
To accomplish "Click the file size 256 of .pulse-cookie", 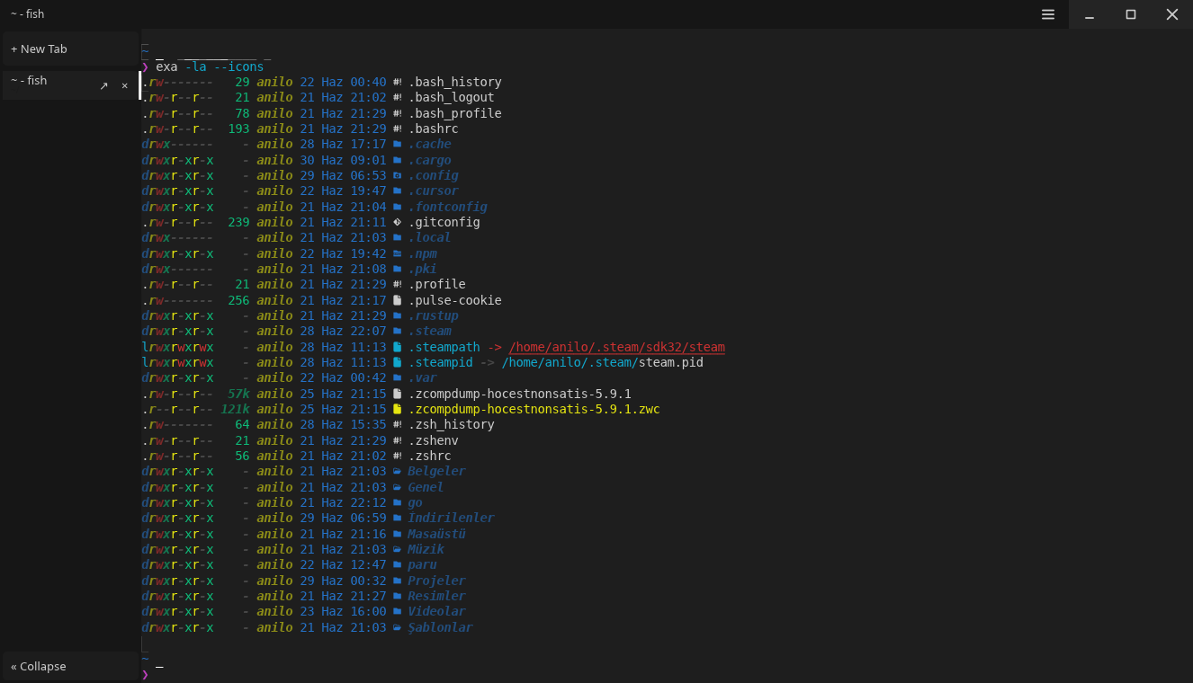I will pyautogui.click(x=238, y=300).
